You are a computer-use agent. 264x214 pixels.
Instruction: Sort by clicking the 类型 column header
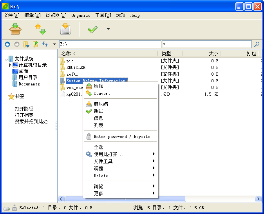166,54
